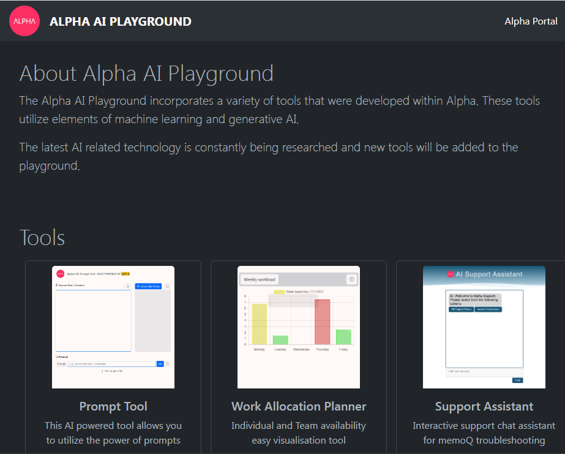Click the Weekly workload label in preview
This screenshot has width=565, height=454.
[x=260, y=279]
